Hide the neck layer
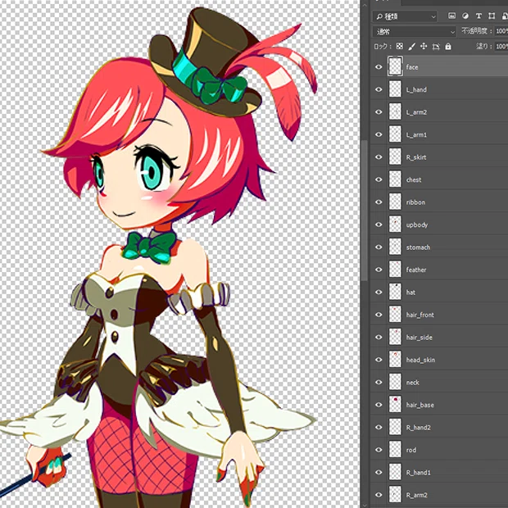 [379, 383]
